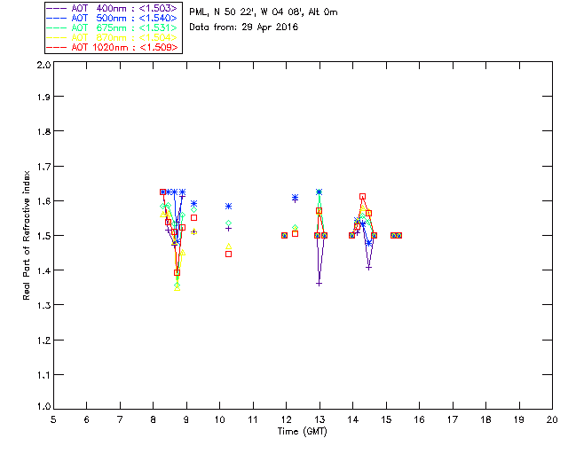The image size is (568, 454).
Task: Select the red square marker near 1.45 after time 10
Action: click(x=229, y=254)
